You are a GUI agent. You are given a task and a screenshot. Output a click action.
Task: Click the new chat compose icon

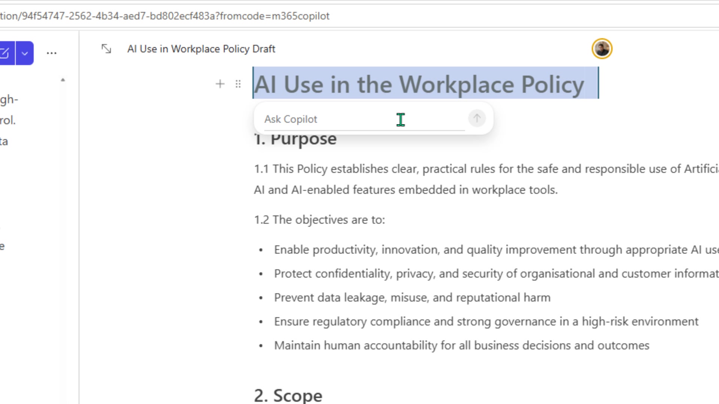(x=6, y=53)
